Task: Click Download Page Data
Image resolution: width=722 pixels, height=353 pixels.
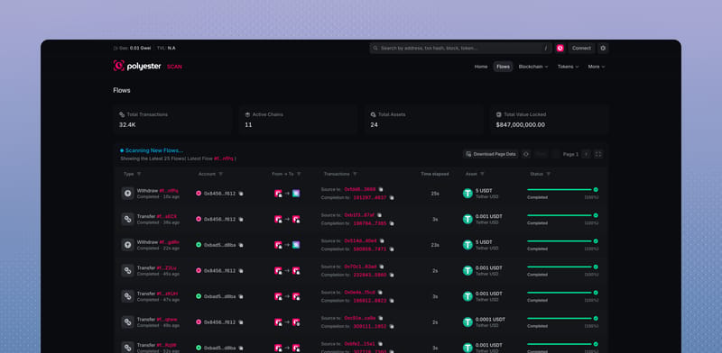Action: pos(491,155)
